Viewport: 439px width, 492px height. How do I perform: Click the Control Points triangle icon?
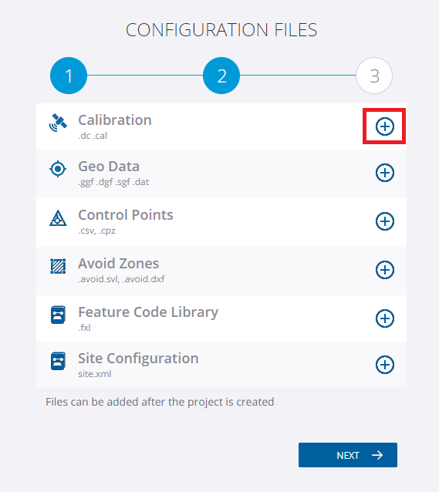pos(58,218)
